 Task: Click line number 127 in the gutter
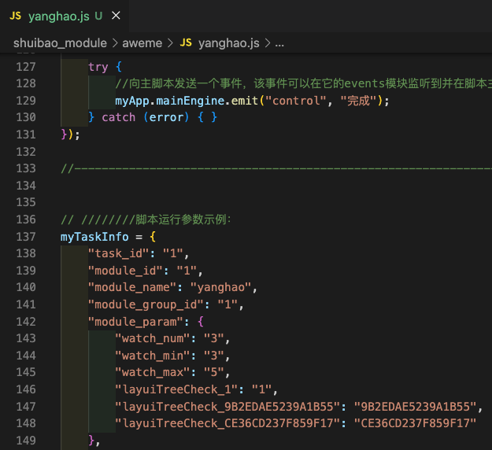click(27, 67)
